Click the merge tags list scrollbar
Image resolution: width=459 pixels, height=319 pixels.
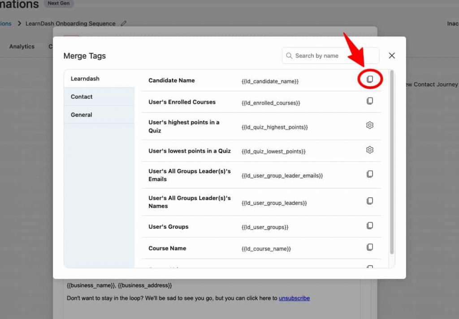pos(392,162)
